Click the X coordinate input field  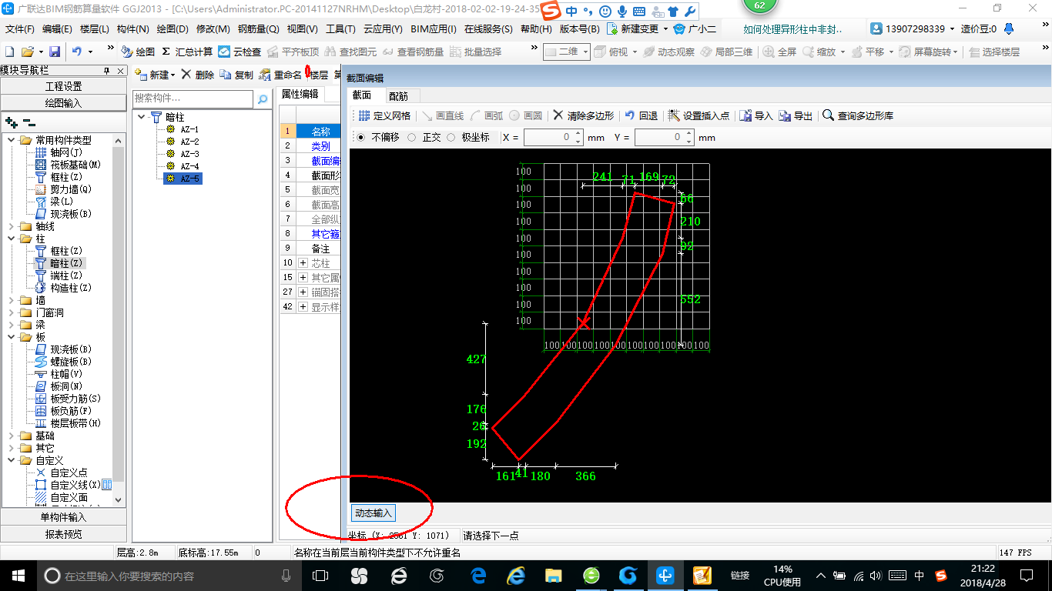point(548,137)
